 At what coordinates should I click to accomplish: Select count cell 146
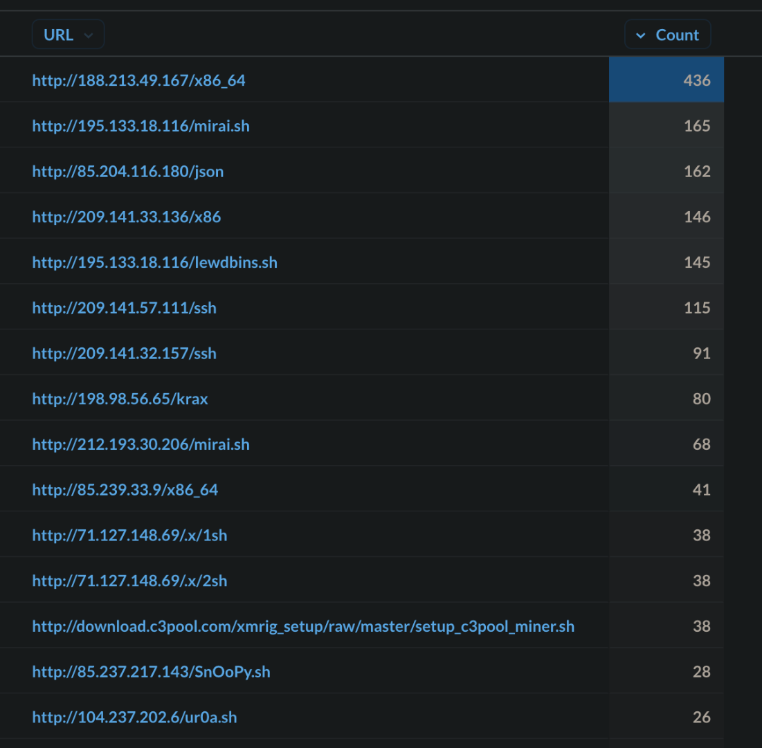[666, 216]
